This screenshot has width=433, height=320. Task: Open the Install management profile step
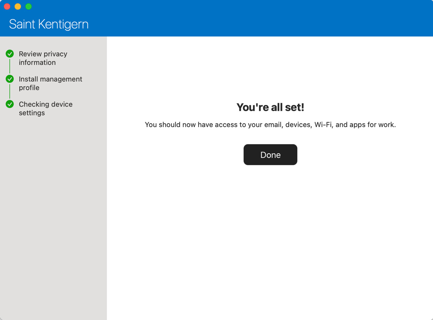(x=50, y=83)
